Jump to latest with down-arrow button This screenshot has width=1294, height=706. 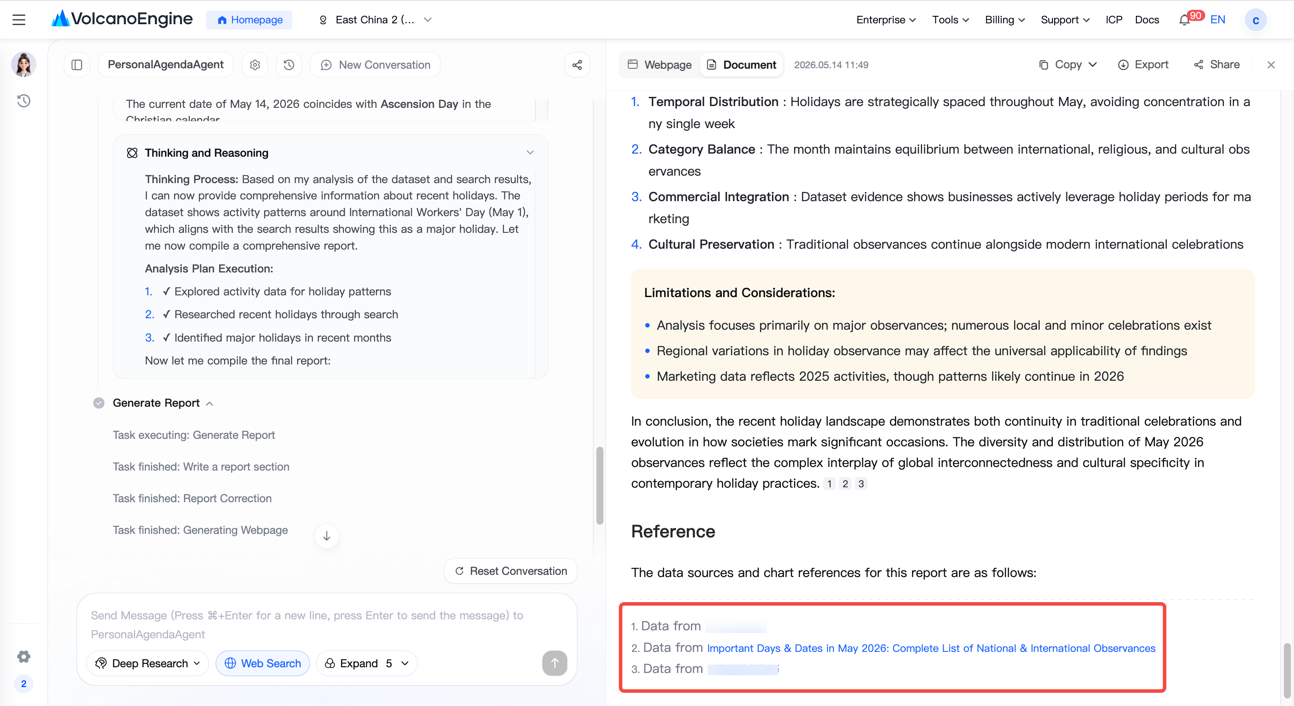[327, 536]
